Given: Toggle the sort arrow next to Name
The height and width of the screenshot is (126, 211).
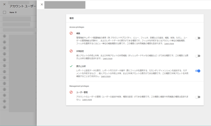Looking at the screenshot, I should (x=16, y=12).
